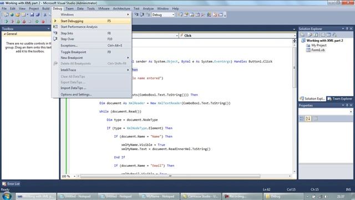Viewport: 355px width, 200px height.
Task: Click View Code icon in Solution Explorer
Action: (323, 34)
